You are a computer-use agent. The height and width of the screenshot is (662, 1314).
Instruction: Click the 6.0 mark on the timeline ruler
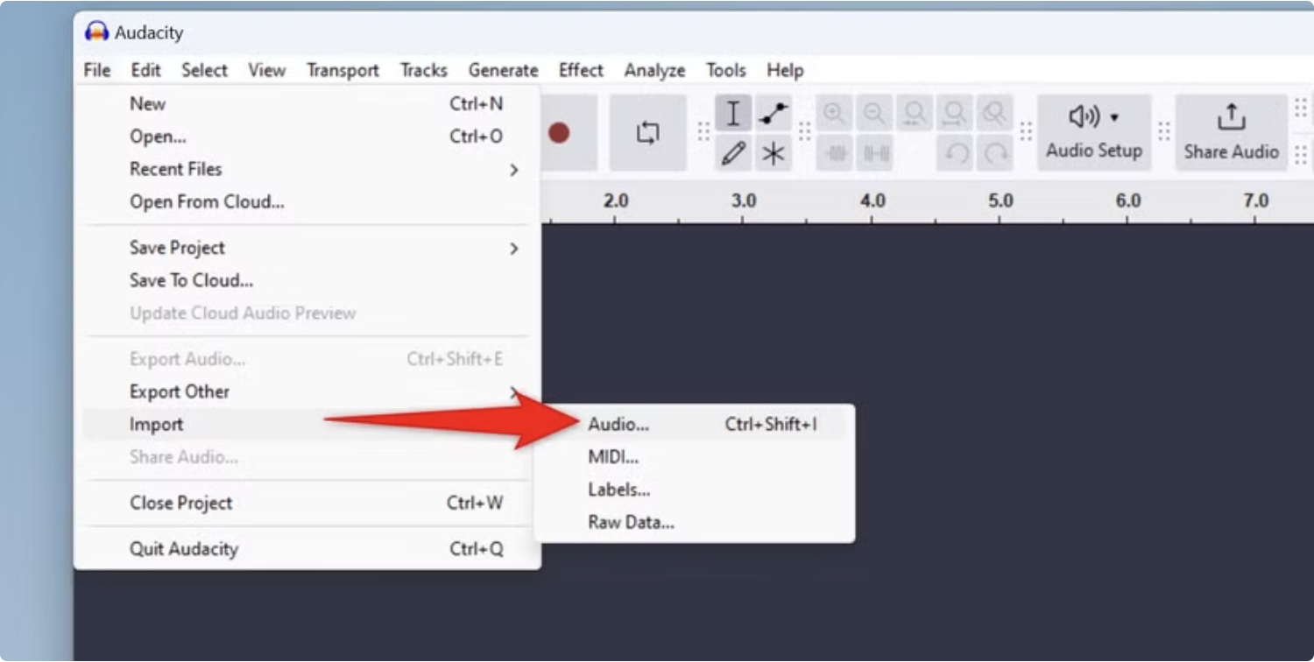coord(1128,201)
